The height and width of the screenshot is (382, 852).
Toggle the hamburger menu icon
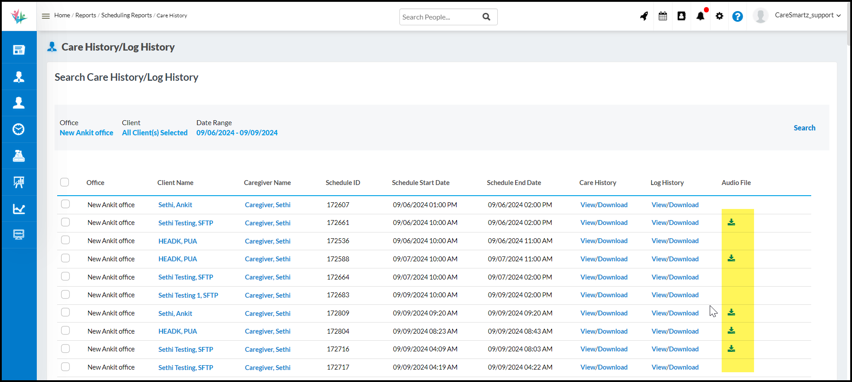(x=46, y=16)
